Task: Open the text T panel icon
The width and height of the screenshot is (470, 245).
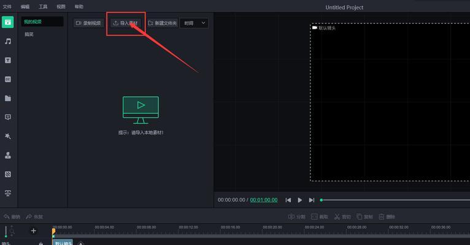Action: (x=8, y=60)
